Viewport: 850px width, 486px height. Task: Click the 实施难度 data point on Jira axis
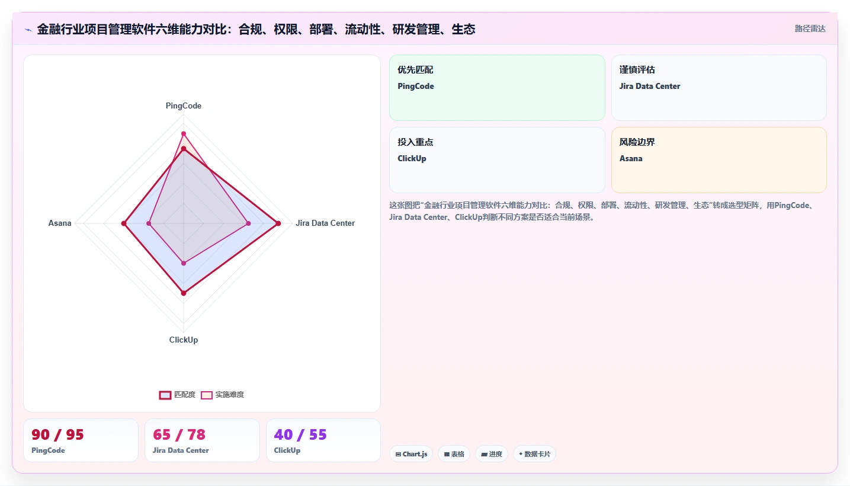click(248, 223)
